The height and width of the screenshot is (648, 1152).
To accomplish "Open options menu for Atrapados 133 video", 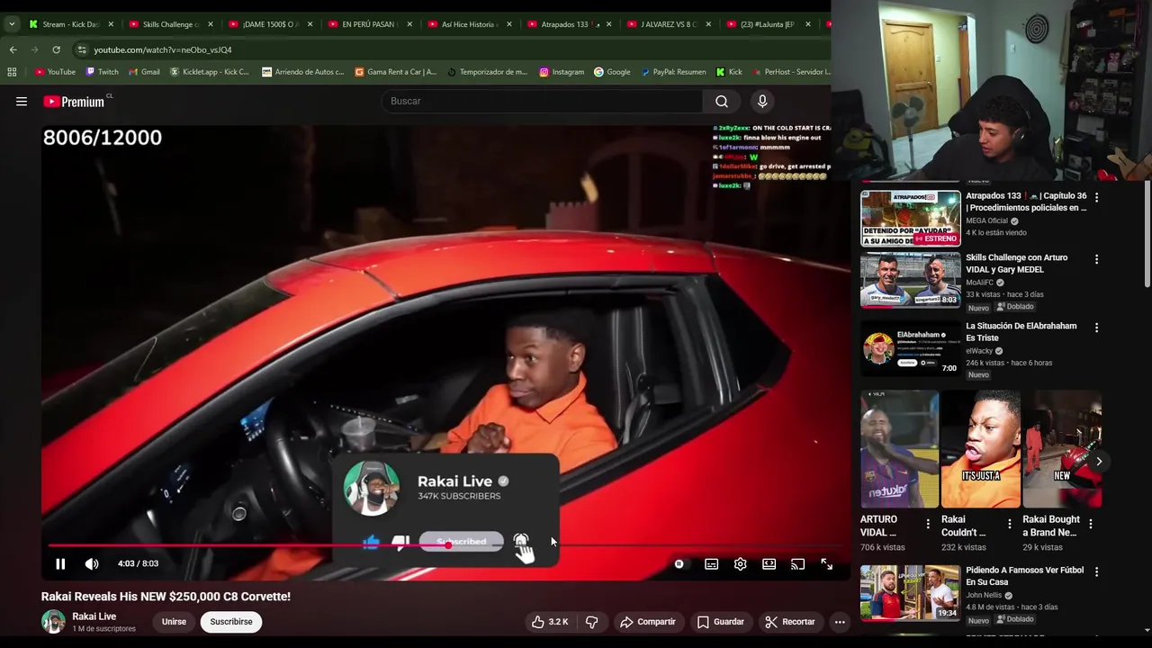I will 1096,197.
